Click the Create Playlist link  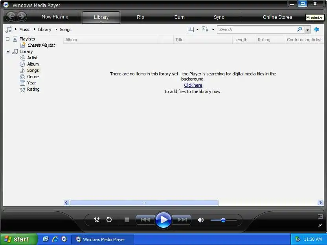coord(41,45)
